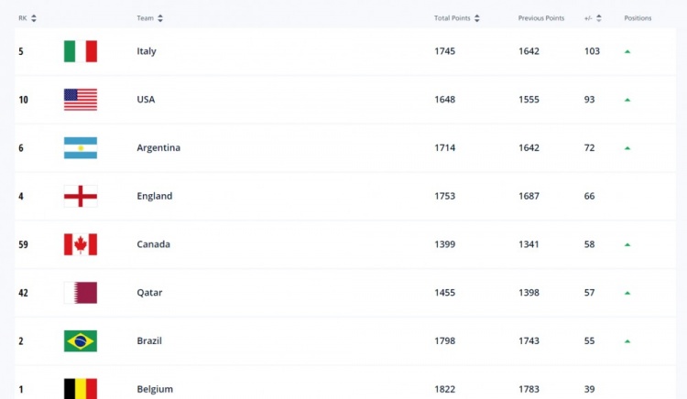Open the Italy team link
687x399 pixels.
tap(147, 51)
